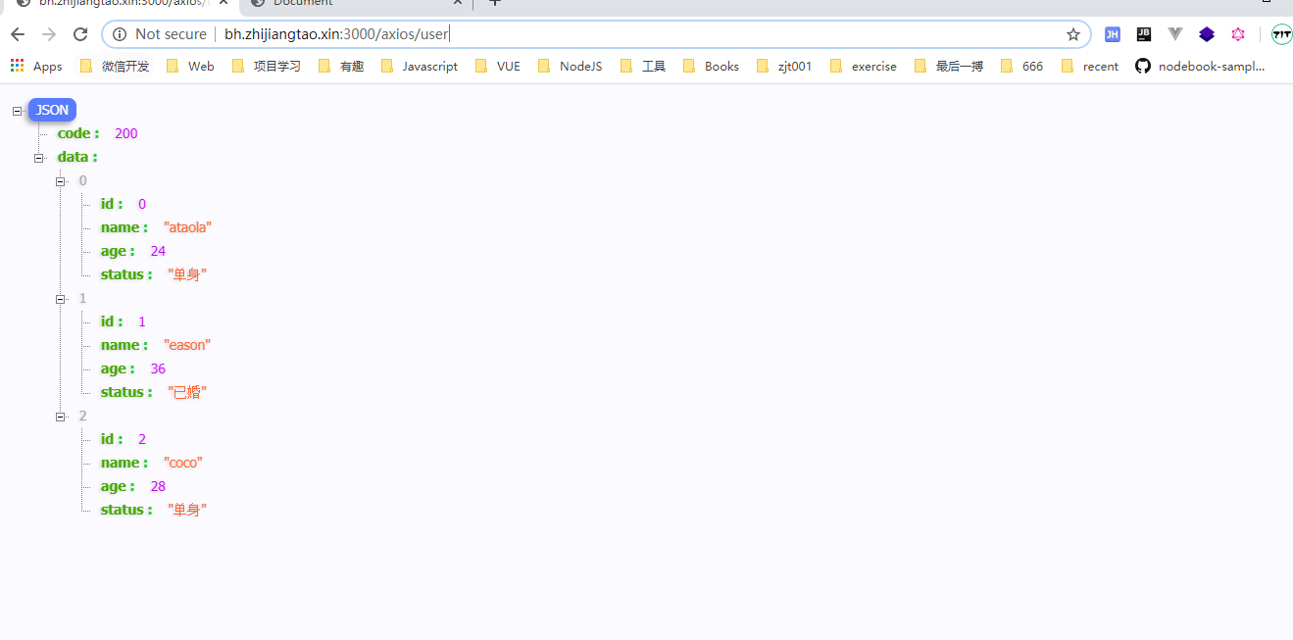Open the Books bookmark folder
Screen dimensions: 1293x640
coord(711,66)
